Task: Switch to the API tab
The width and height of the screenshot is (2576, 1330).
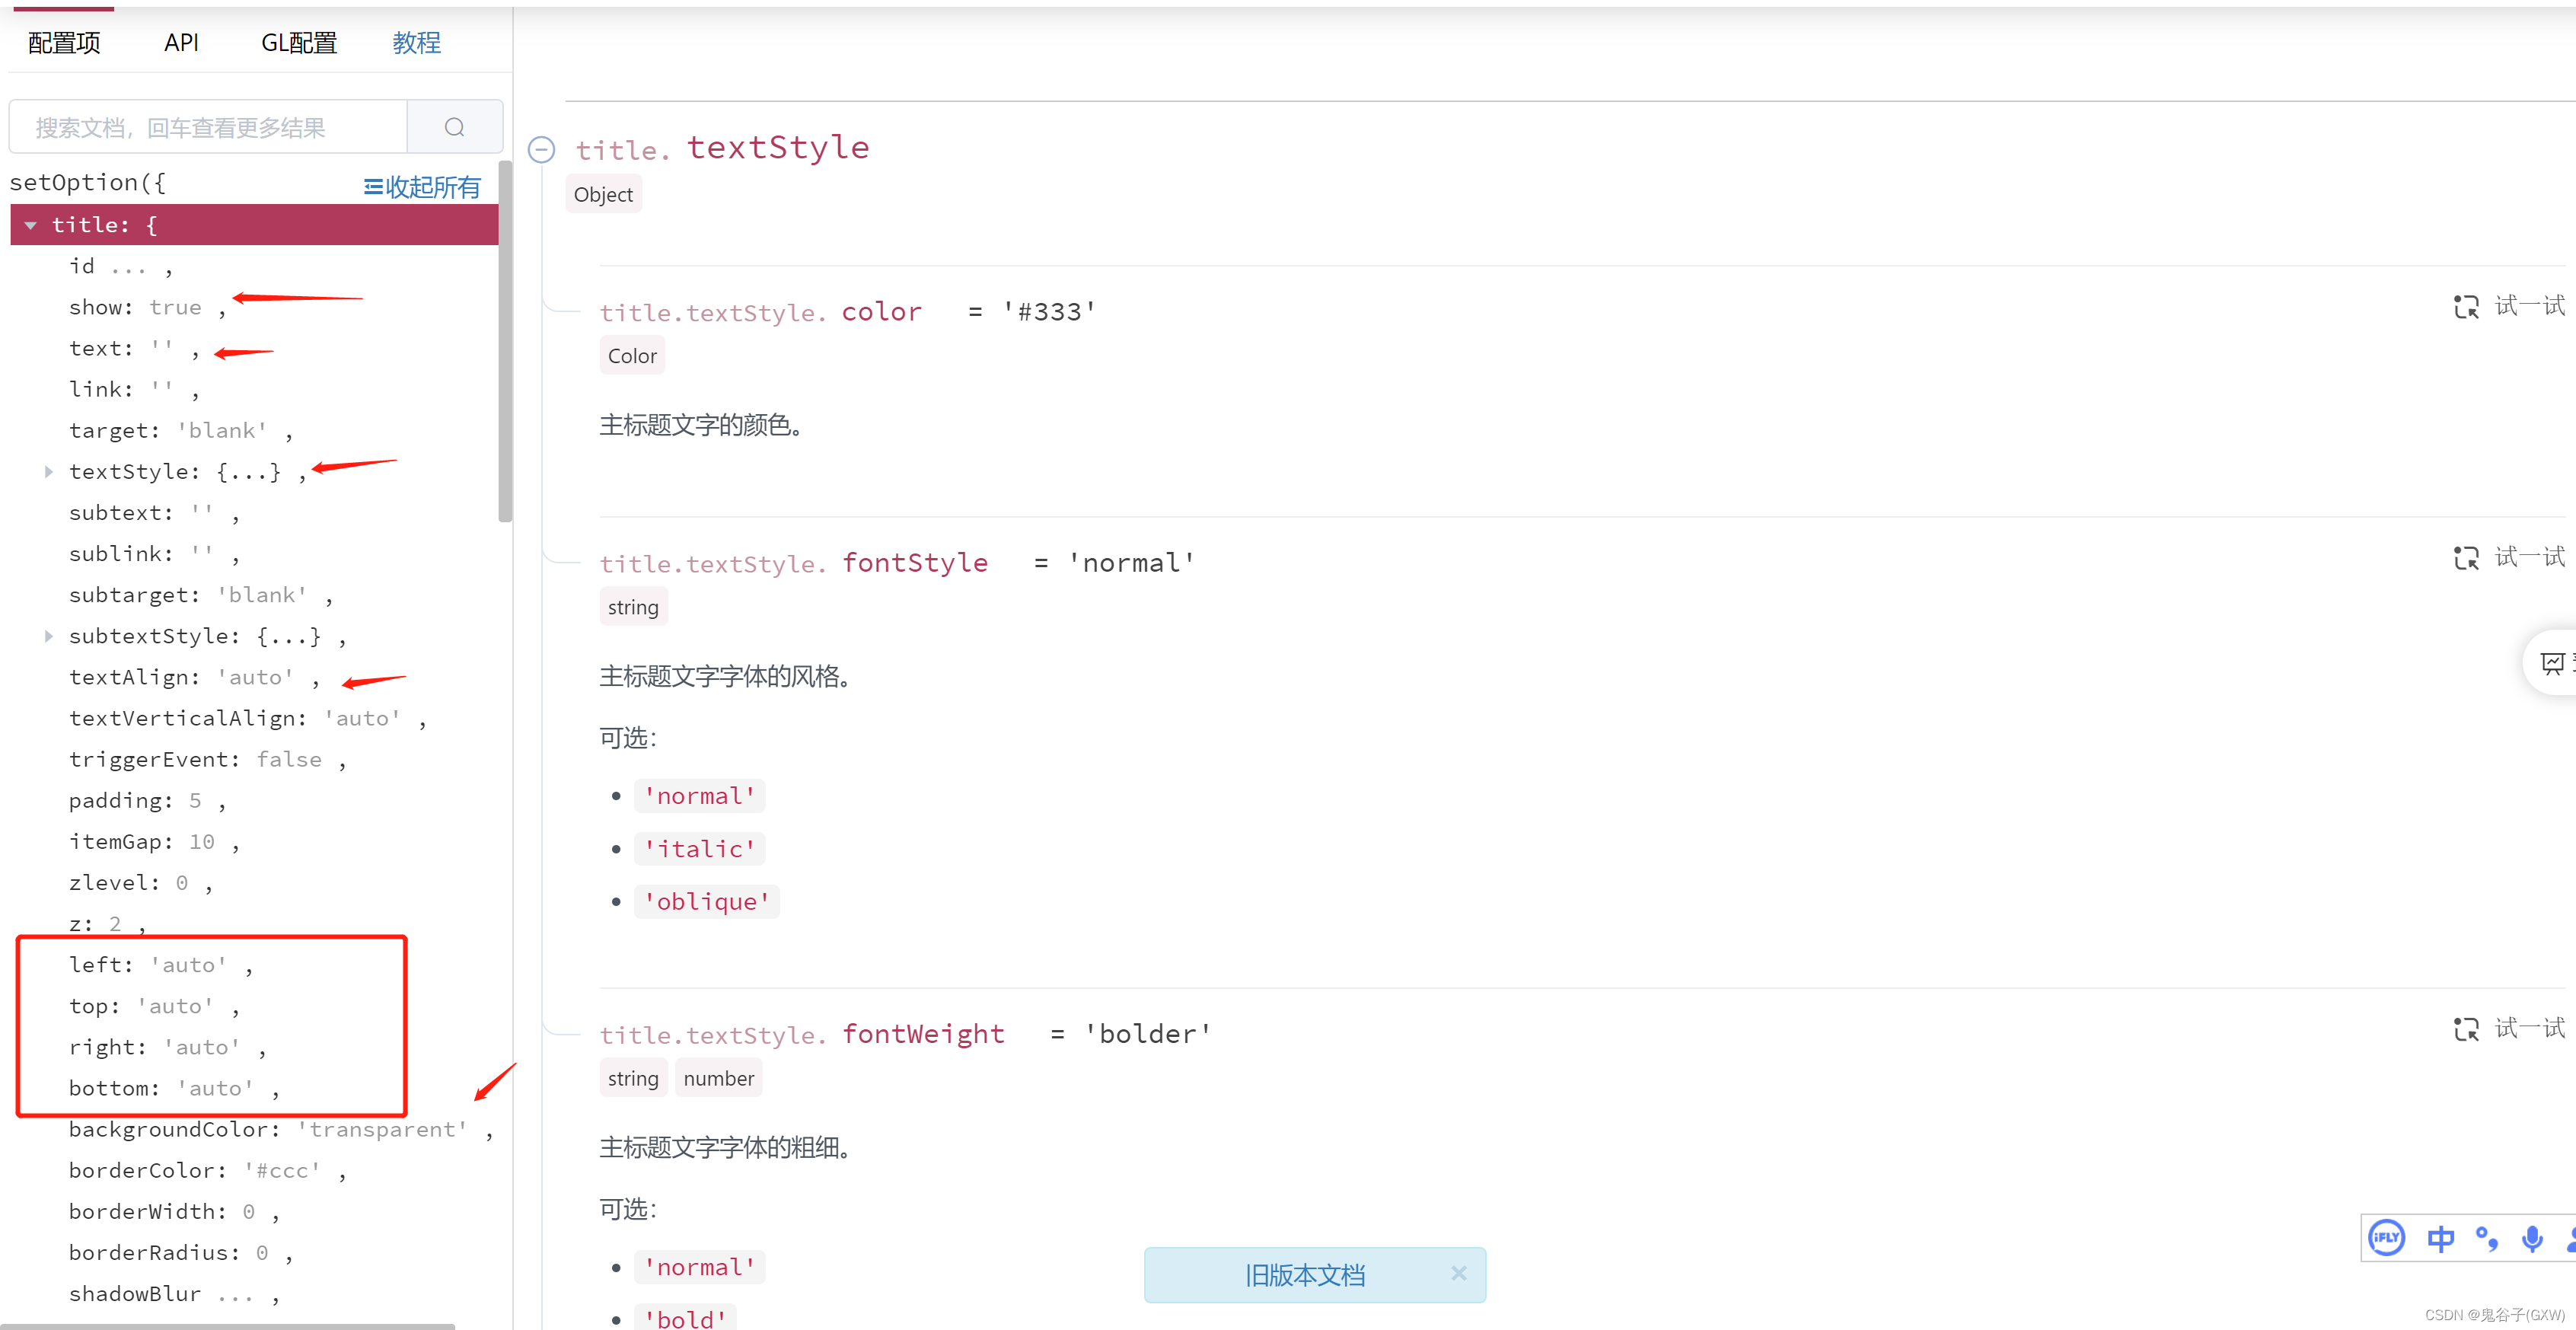Action: [x=181, y=42]
